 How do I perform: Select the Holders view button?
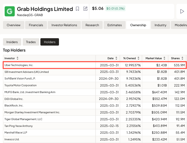(x=50, y=42)
